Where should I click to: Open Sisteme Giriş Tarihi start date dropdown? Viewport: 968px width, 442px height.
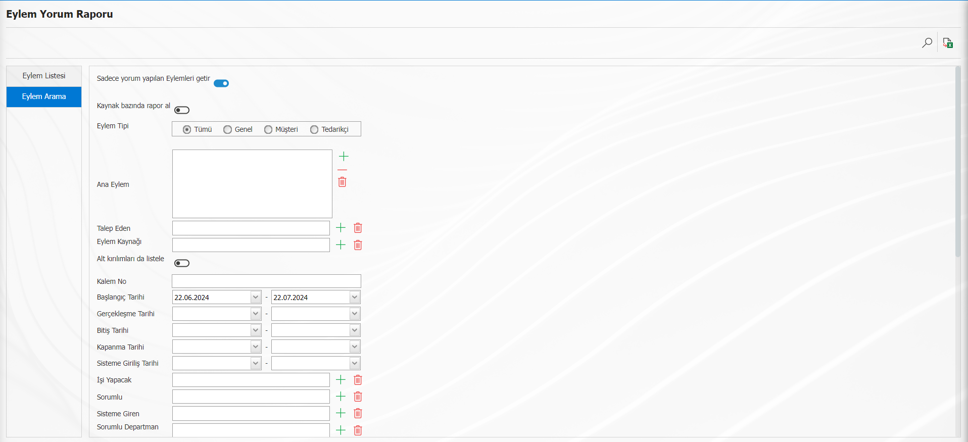point(256,363)
